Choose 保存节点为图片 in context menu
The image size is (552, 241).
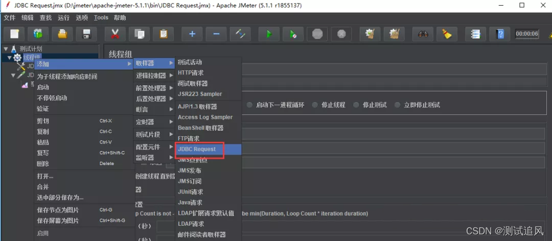[x=83, y=210]
